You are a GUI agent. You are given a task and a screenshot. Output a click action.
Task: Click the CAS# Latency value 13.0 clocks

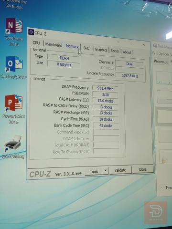[x=106, y=101]
